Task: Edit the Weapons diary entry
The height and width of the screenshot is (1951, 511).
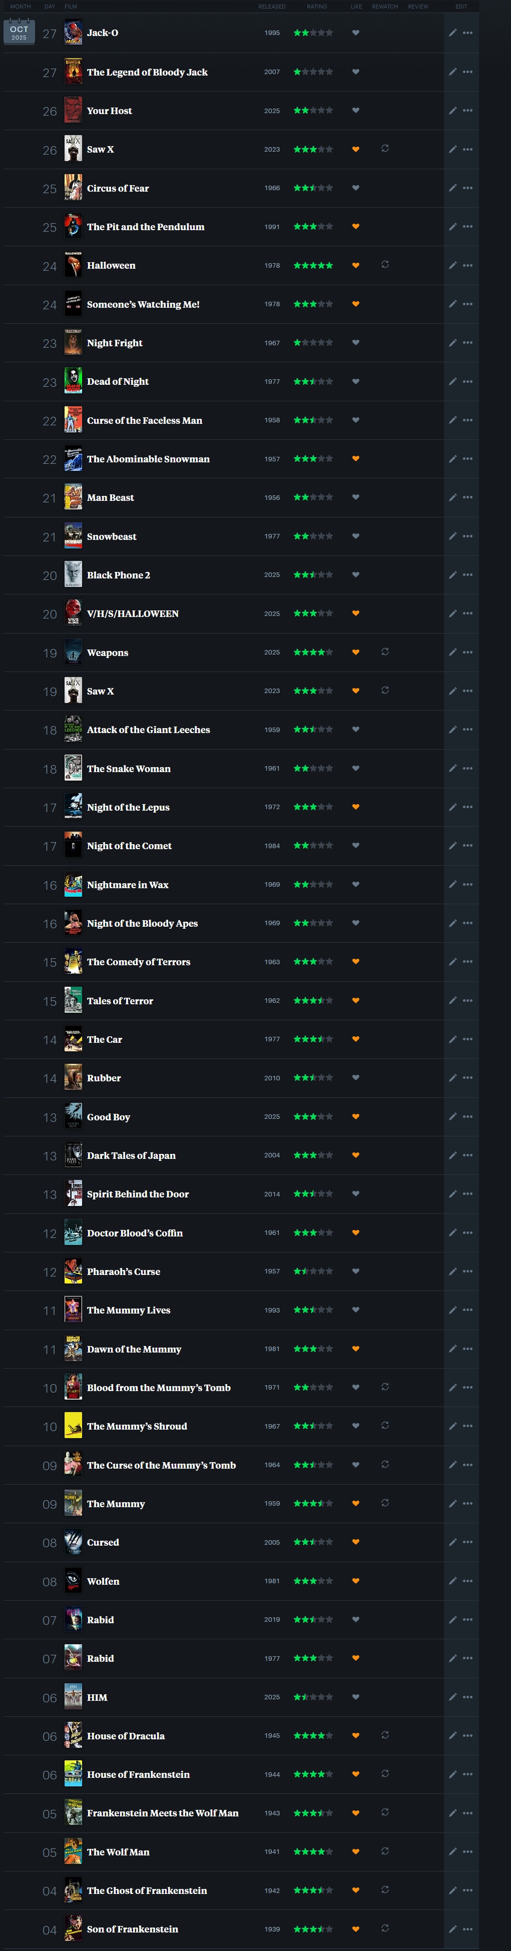Action: [x=453, y=653]
